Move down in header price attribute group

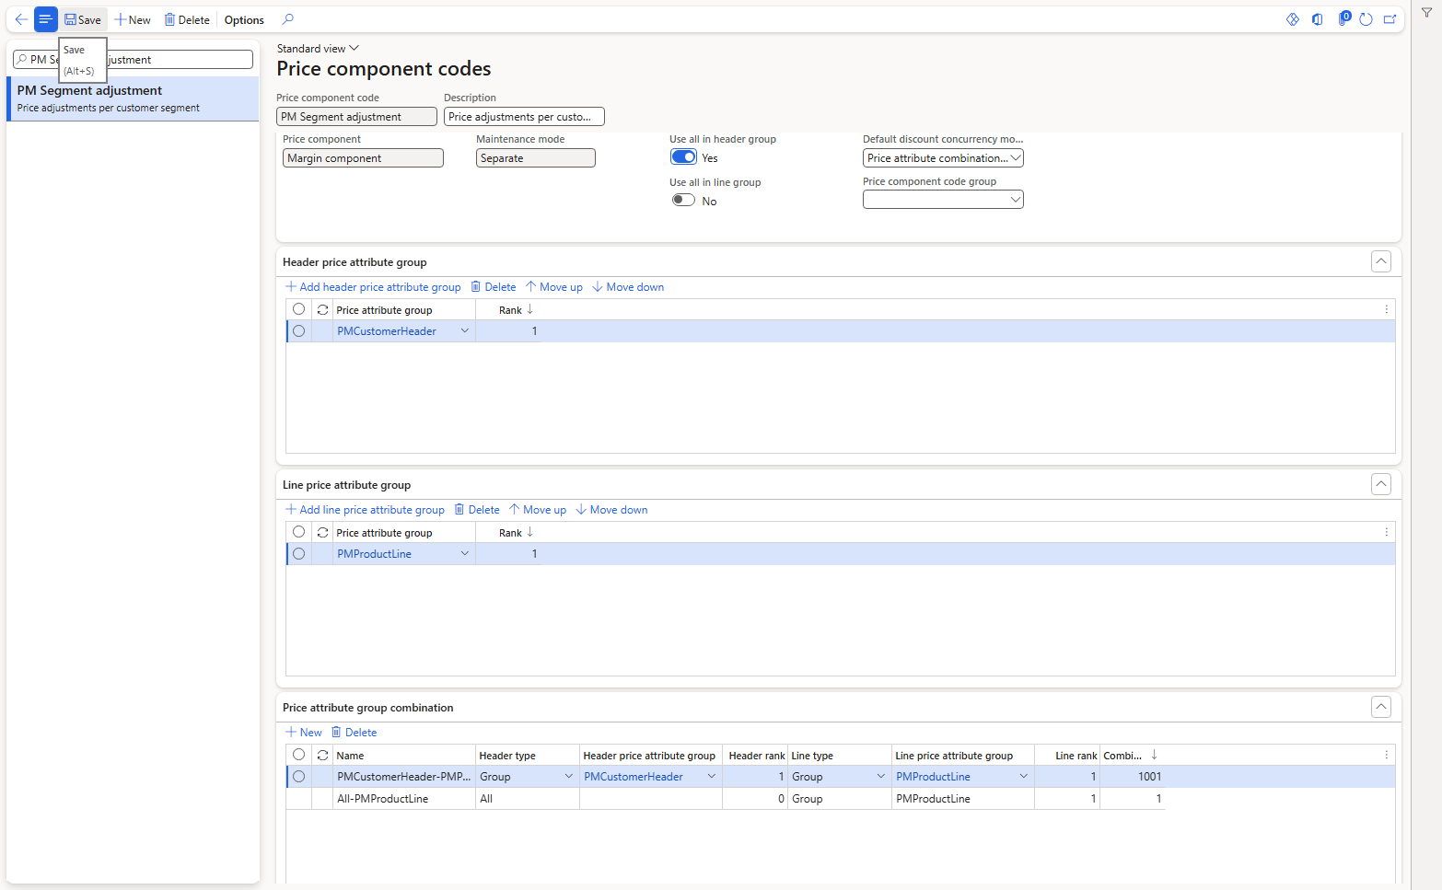(x=628, y=287)
